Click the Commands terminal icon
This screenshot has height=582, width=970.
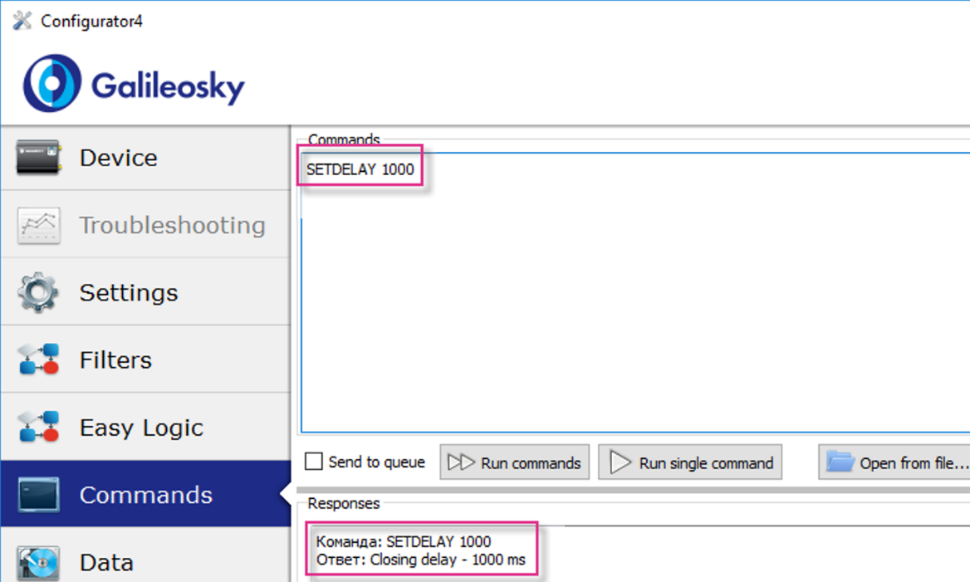click(38, 495)
